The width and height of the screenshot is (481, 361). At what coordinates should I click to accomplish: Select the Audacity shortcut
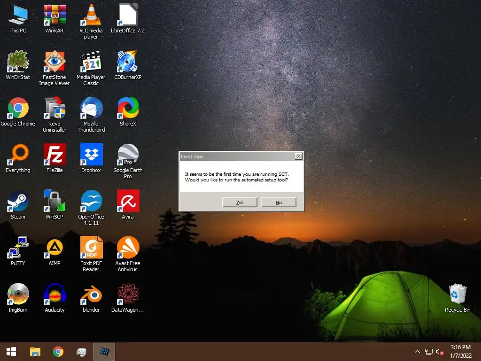tap(54, 298)
